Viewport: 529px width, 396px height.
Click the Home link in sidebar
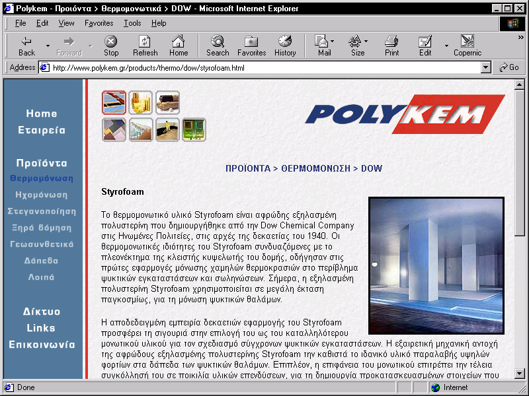click(42, 114)
